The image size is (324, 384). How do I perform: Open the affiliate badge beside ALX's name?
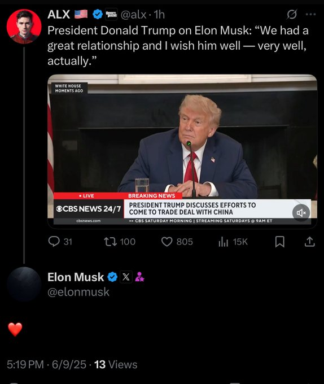point(111,15)
